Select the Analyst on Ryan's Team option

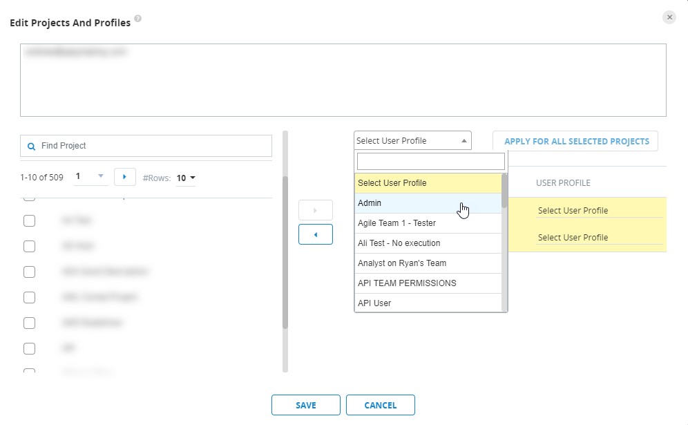402,263
